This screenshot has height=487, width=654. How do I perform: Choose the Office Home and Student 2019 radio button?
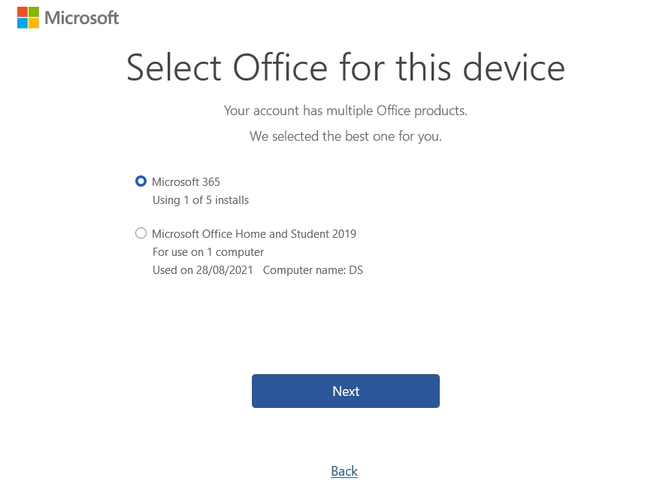coord(141,233)
